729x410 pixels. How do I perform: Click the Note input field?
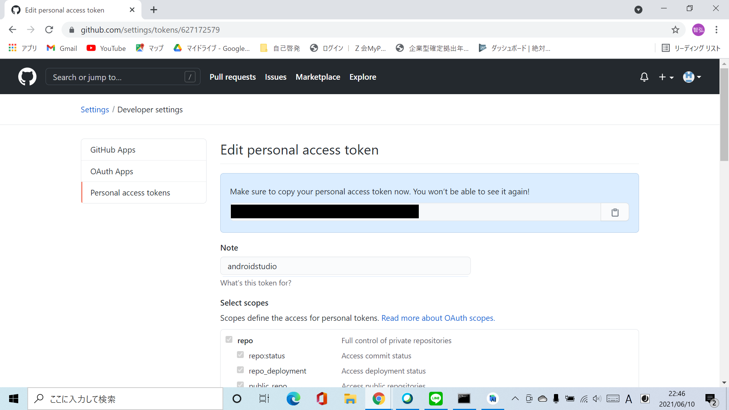point(345,266)
